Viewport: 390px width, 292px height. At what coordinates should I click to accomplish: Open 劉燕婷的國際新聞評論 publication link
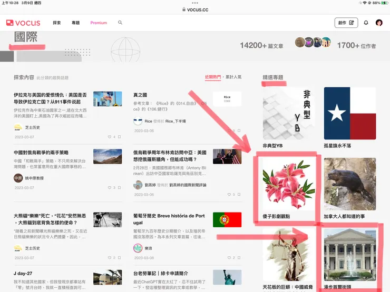pos(188,185)
